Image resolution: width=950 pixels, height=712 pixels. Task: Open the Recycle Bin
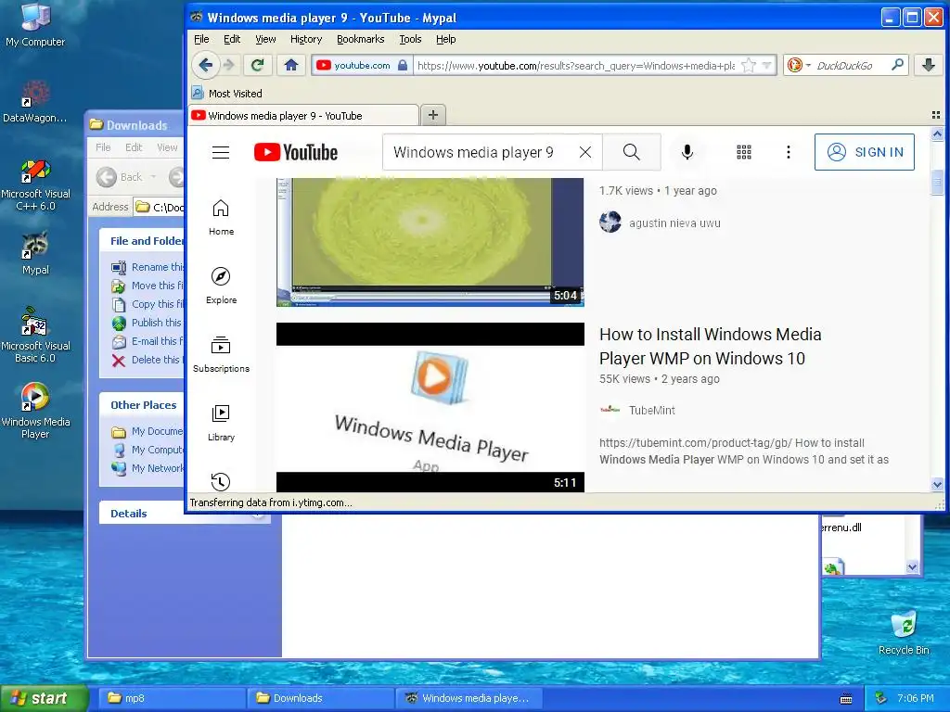904,632
